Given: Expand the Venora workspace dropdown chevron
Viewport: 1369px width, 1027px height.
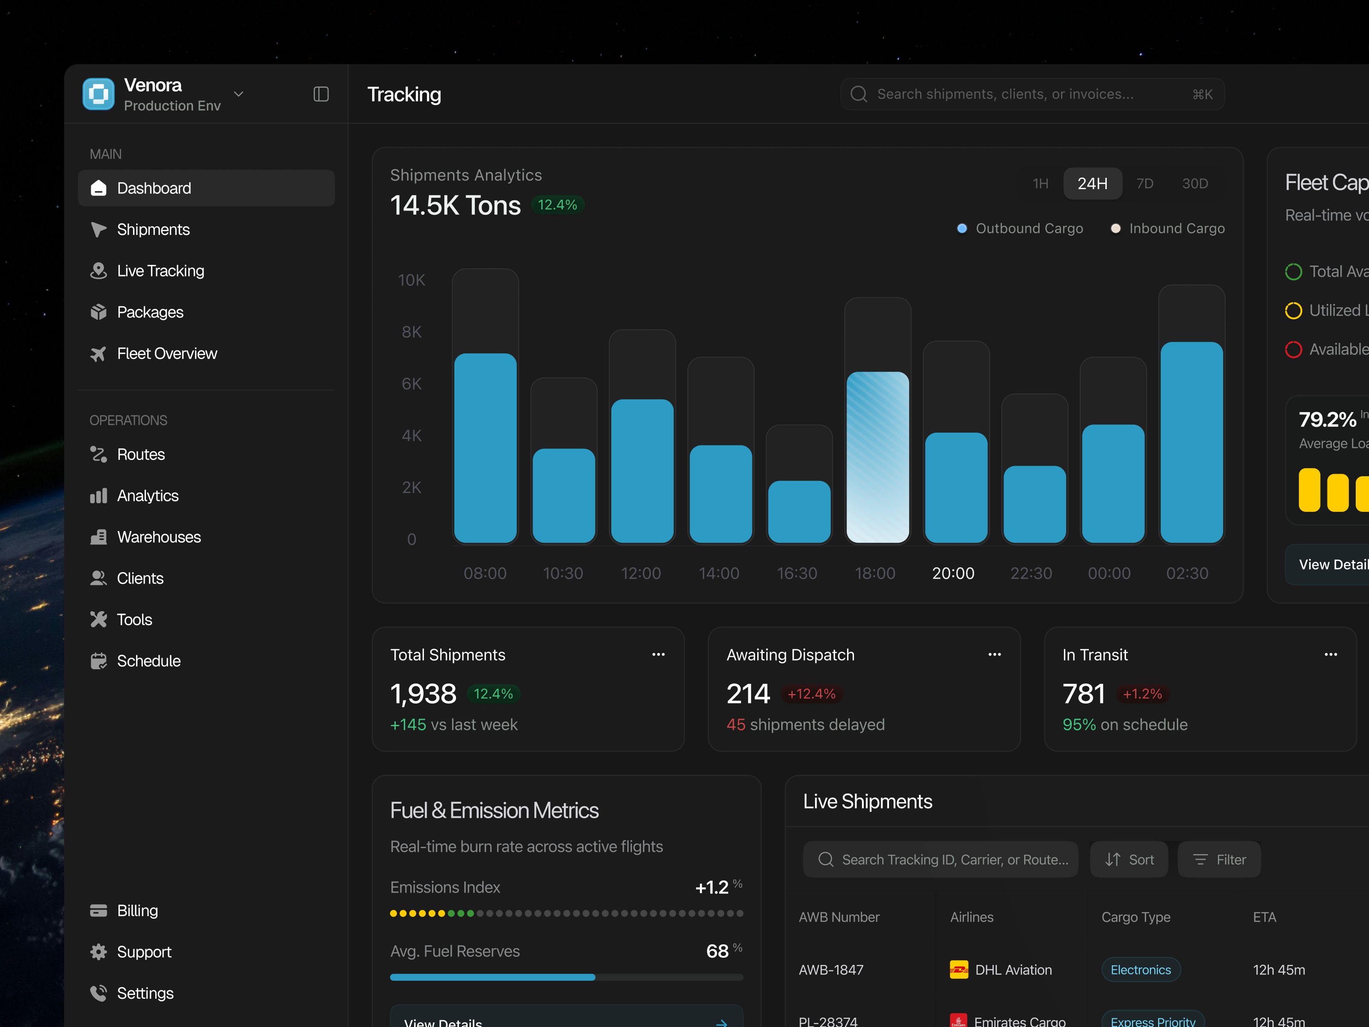Looking at the screenshot, I should (x=238, y=94).
